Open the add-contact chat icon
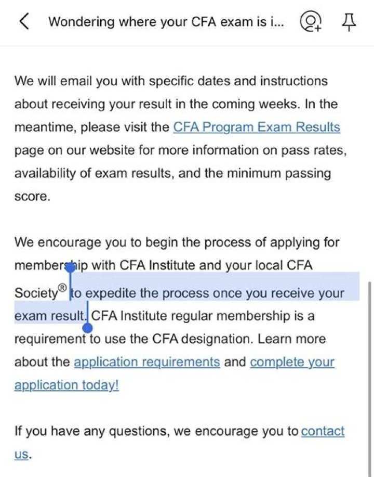 (x=311, y=22)
